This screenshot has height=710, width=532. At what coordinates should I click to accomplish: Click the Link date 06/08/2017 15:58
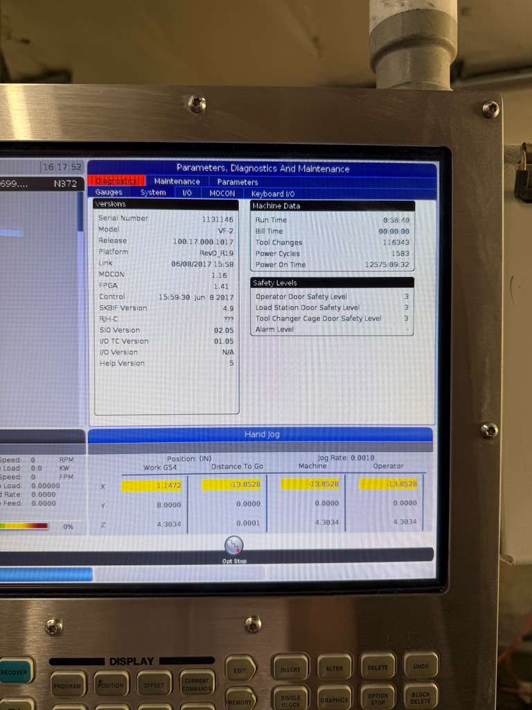[202, 264]
